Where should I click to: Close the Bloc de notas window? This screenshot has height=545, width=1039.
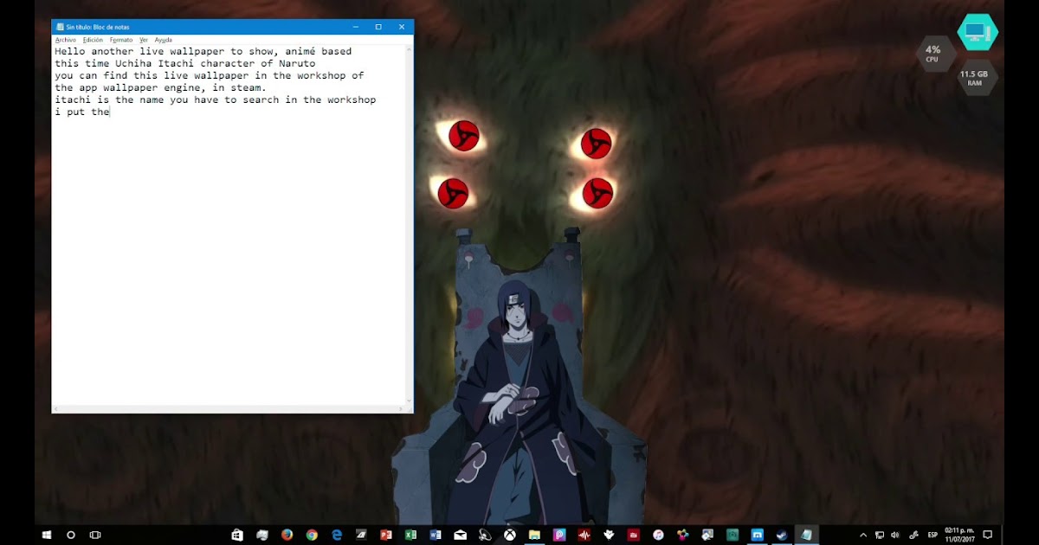[402, 27]
